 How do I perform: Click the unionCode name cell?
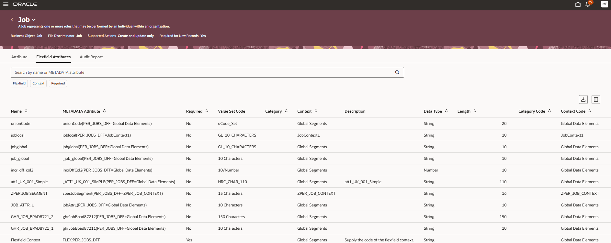point(21,124)
